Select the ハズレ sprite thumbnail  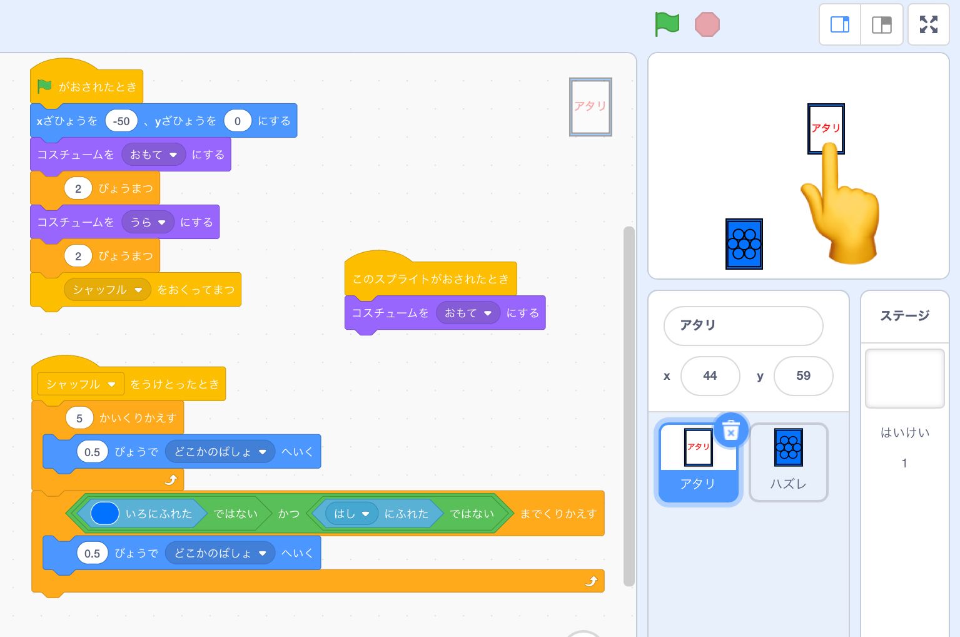[x=789, y=462]
